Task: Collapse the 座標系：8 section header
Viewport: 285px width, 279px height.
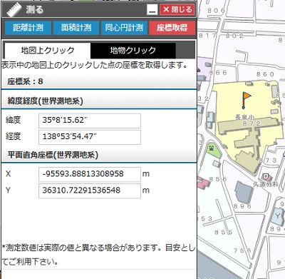Action: pos(99,81)
